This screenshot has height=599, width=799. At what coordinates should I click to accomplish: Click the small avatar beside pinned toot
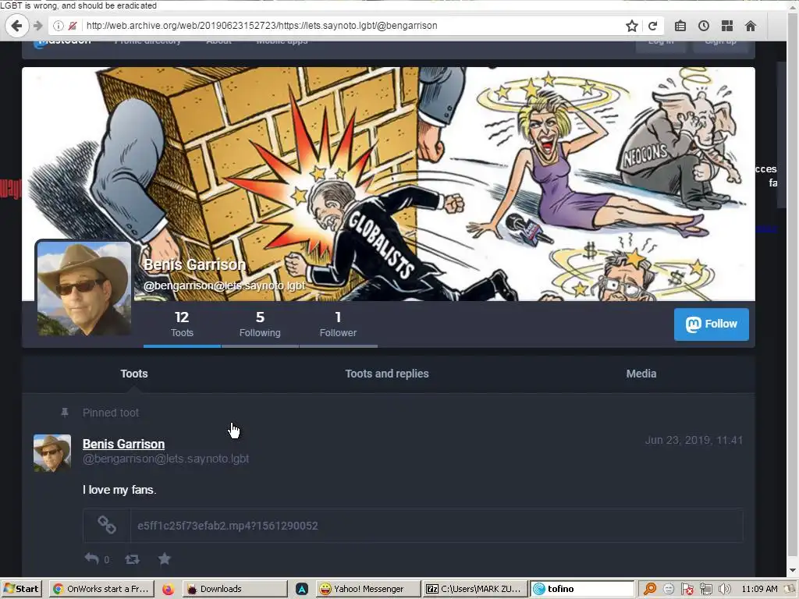click(x=52, y=453)
